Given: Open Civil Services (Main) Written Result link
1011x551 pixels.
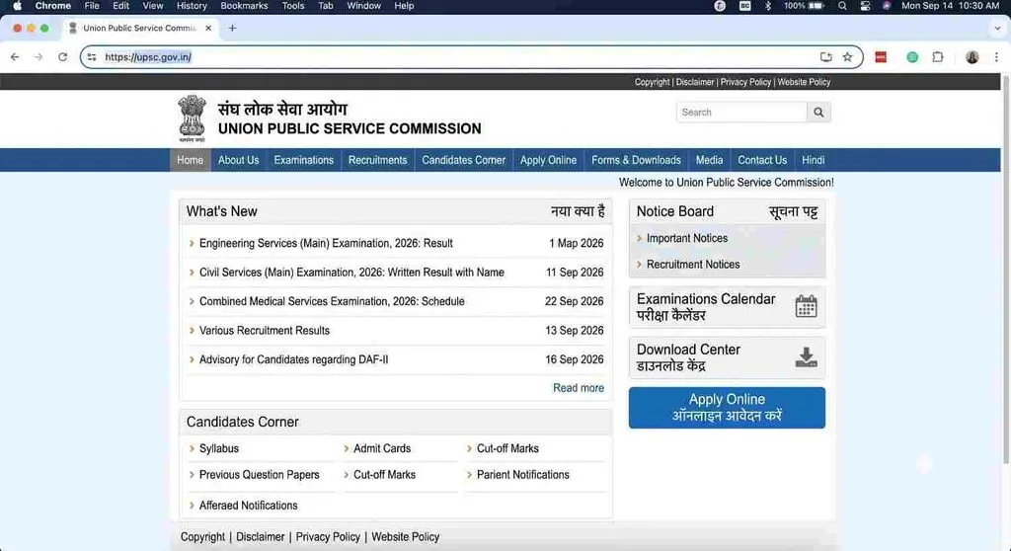Looking at the screenshot, I should click(x=351, y=273).
